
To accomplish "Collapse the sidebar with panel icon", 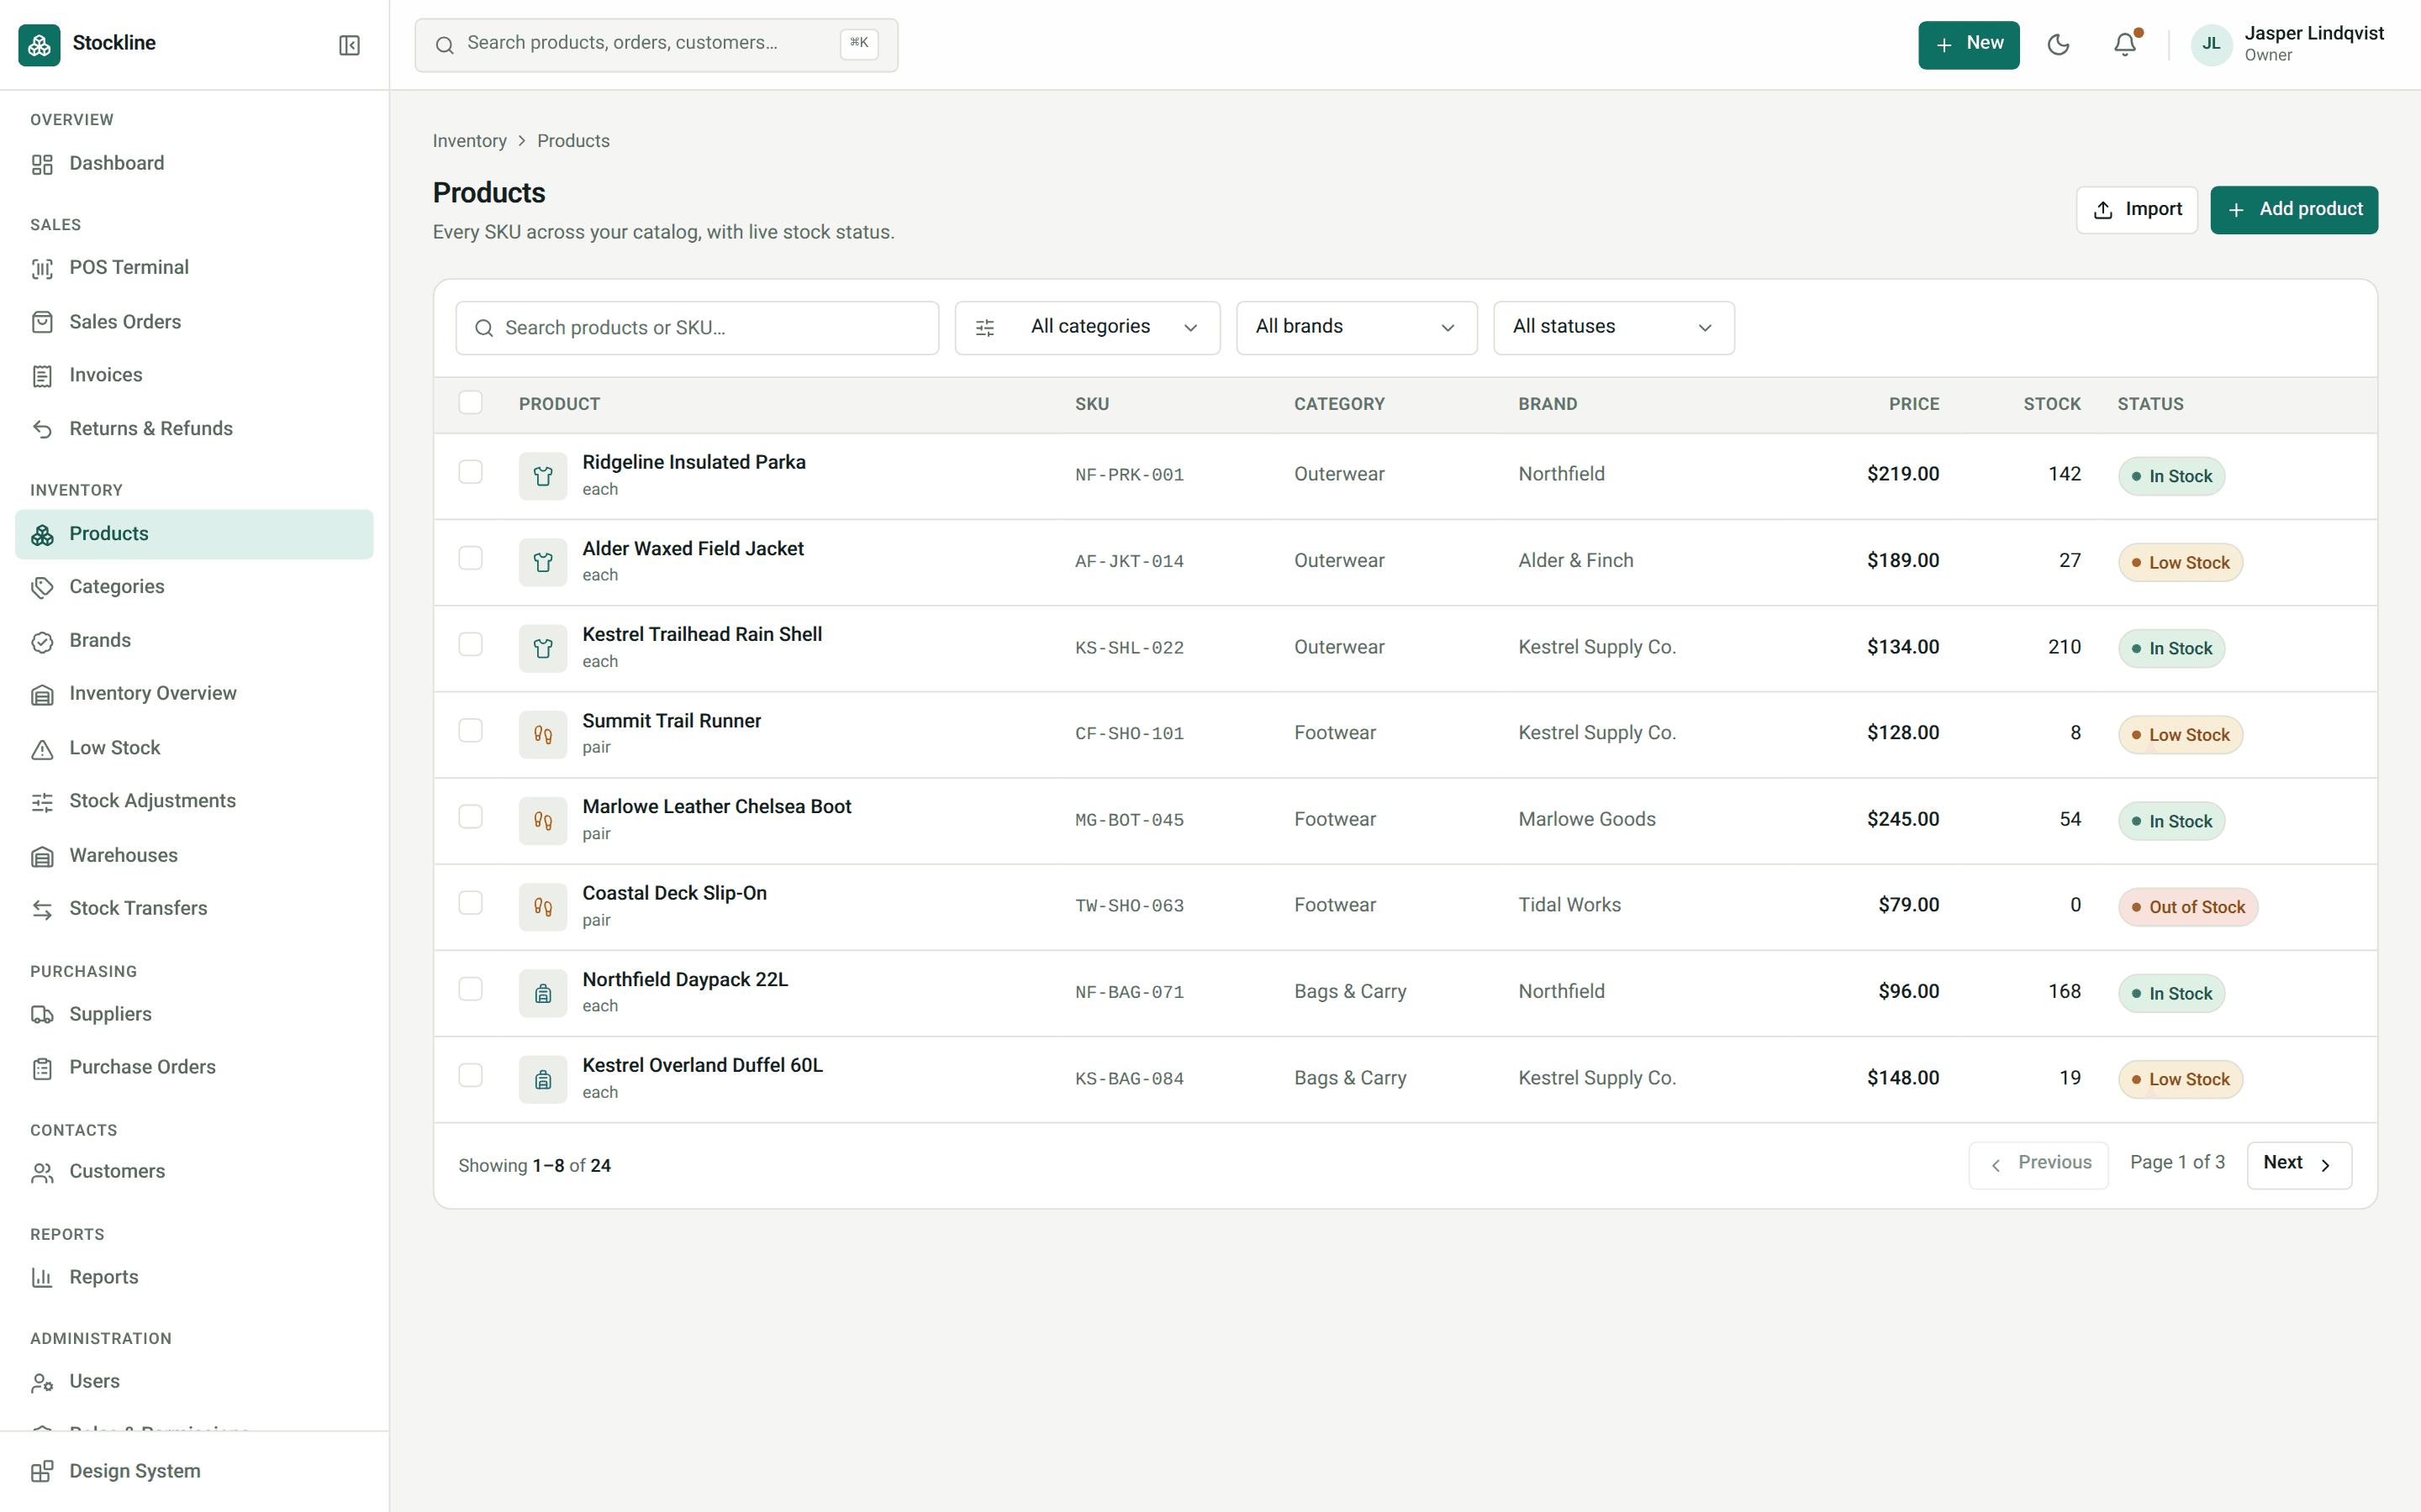I will tap(349, 45).
